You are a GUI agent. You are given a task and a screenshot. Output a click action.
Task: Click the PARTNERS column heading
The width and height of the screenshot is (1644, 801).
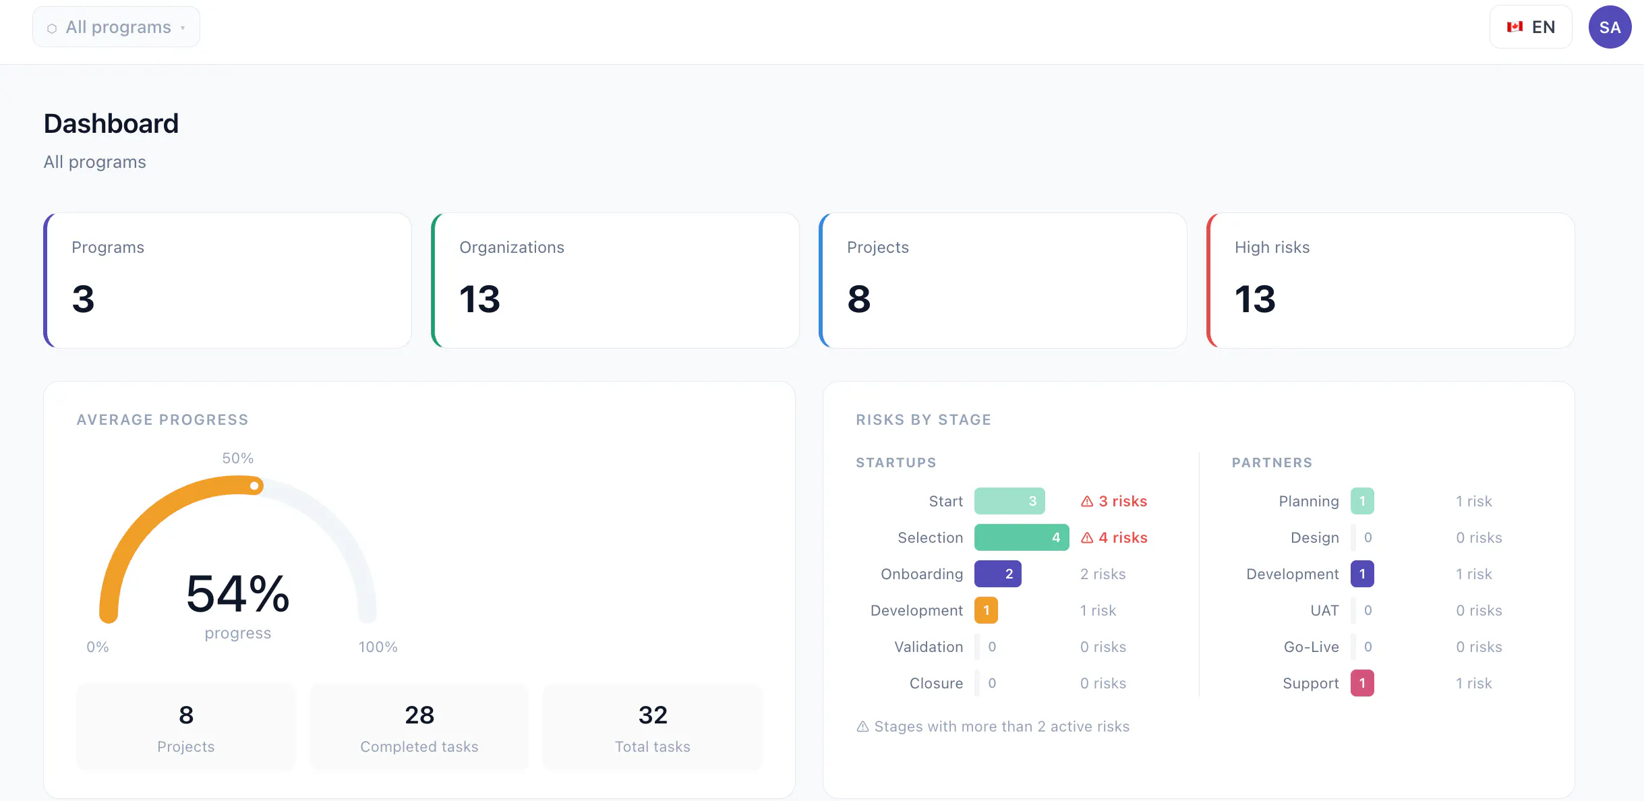(x=1272, y=463)
